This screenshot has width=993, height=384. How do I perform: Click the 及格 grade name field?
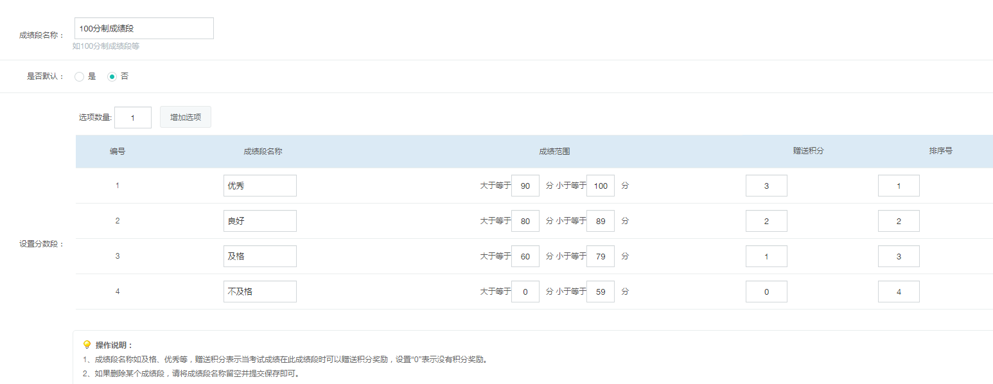click(260, 256)
